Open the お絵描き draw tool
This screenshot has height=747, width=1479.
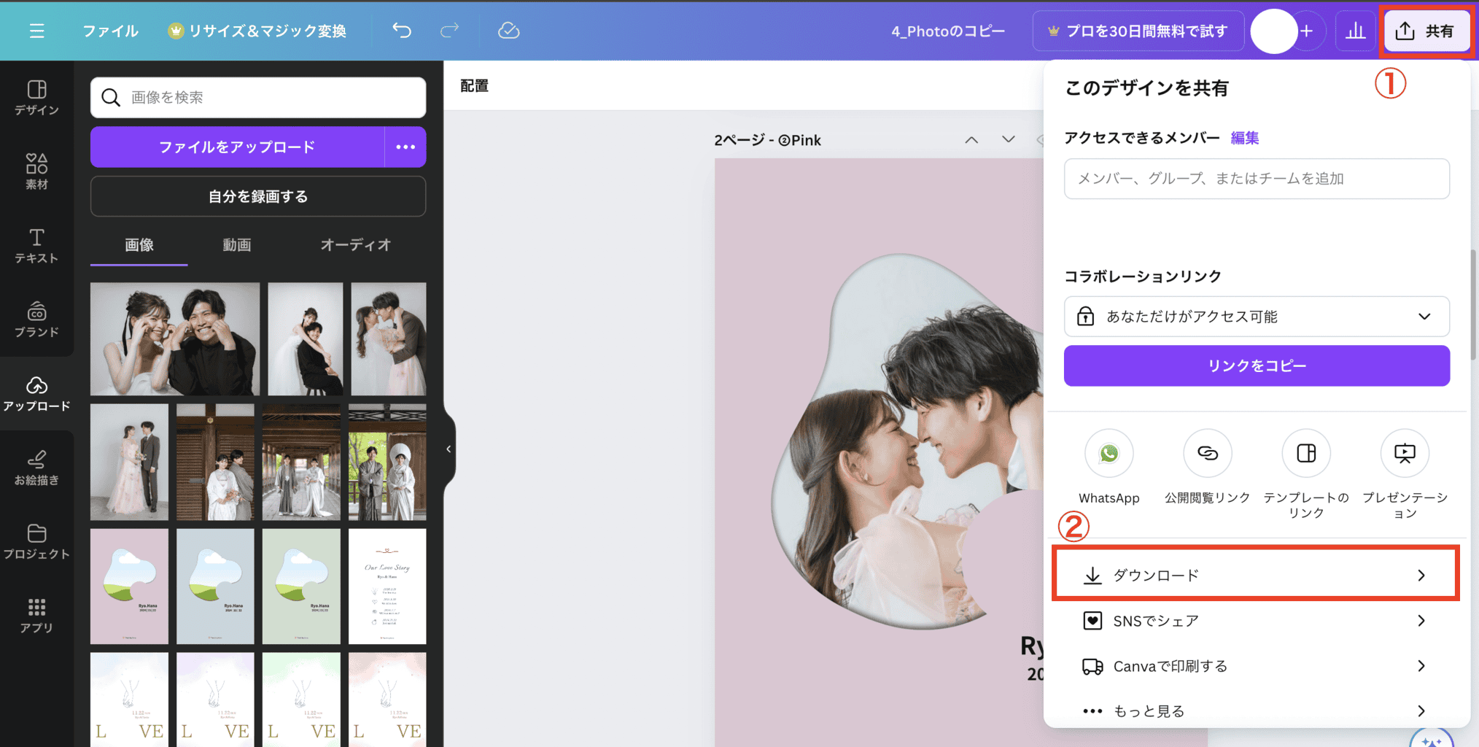[36, 468]
